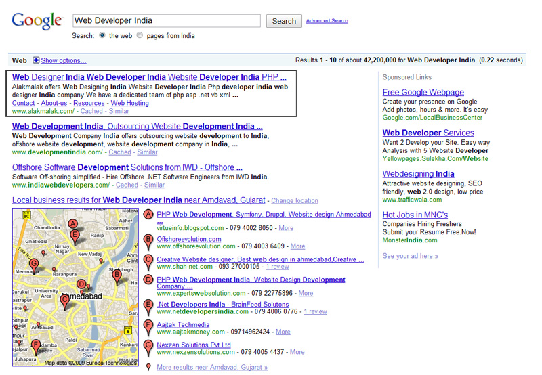Open Advanced Search link
Viewport: 542px width, 375px height.
click(327, 21)
